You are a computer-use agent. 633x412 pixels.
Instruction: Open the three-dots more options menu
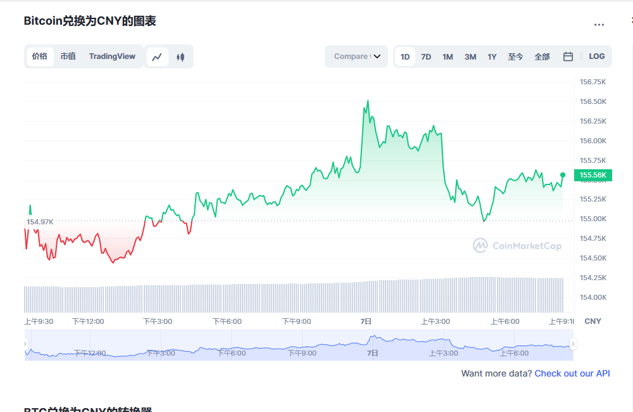pos(599,25)
